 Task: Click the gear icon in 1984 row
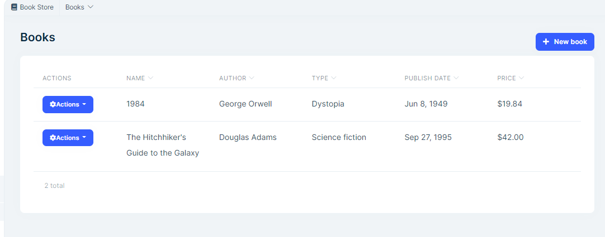tap(53, 104)
